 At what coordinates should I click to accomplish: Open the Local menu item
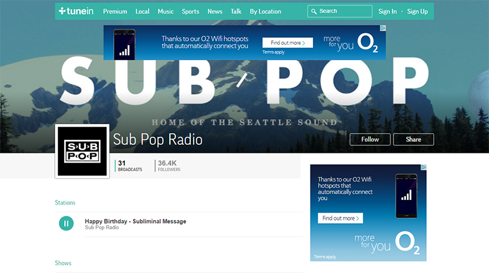coord(142,12)
